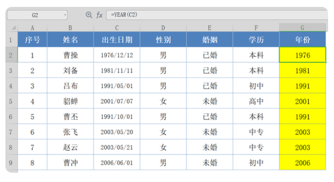The width and height of the screenshot is (334, 182).
Task: Select yellow year cell 2006
Action: (x=303, y=163)
